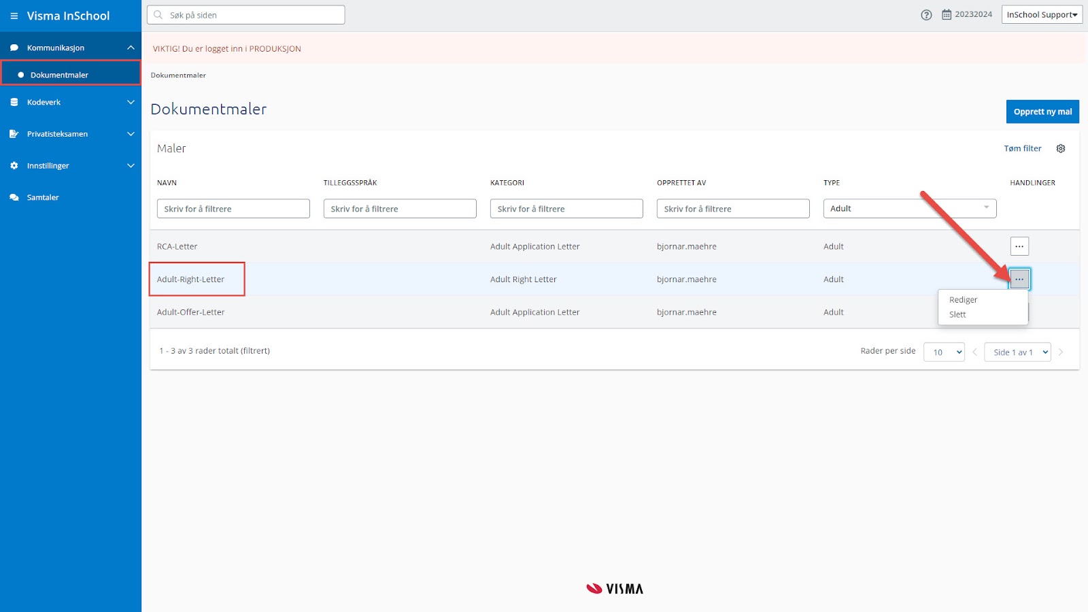The width and height of the screenshot is (1088, 612).
Task: Expand the Privatisteksamen menu section
Action: 131,134
